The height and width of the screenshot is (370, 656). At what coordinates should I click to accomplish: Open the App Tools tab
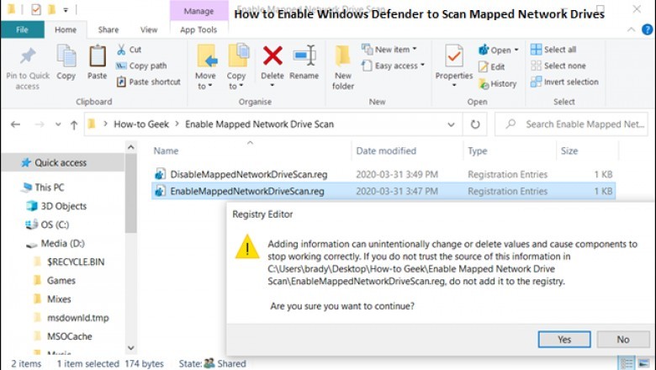tap(198, 29)
